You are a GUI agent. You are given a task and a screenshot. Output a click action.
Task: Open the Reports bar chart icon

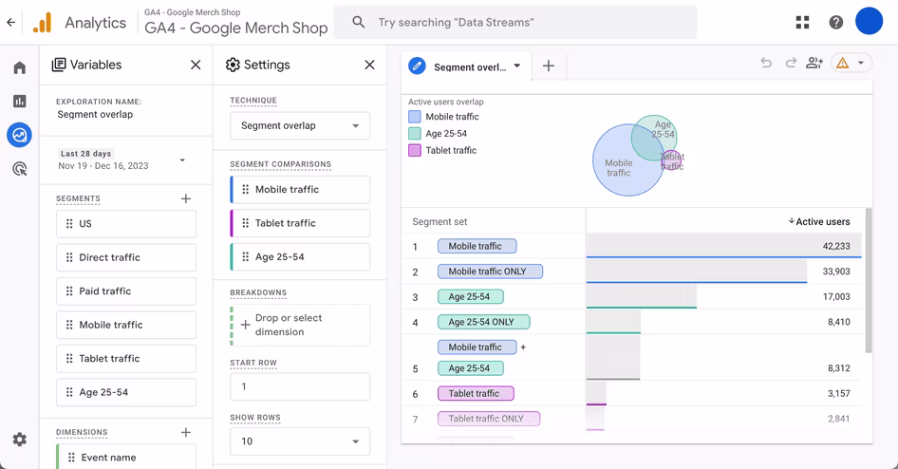click(20, 102)
